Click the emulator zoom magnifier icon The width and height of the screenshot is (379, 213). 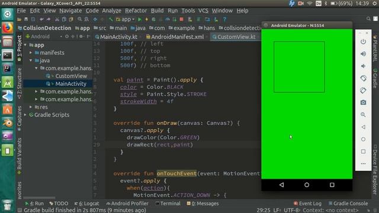[363, 115]
